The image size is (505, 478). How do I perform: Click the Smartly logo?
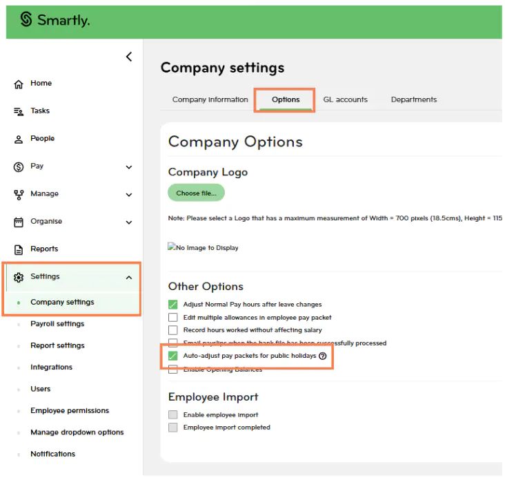pos(55,19)
